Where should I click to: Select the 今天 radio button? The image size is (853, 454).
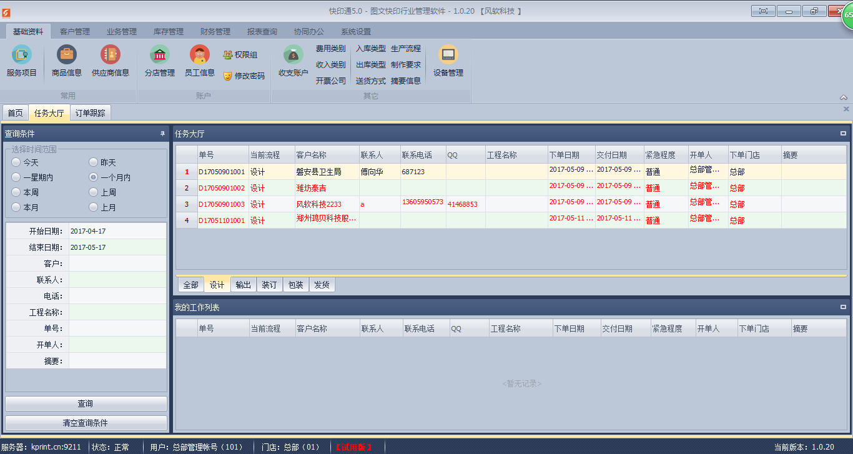(x=16, y=162)
